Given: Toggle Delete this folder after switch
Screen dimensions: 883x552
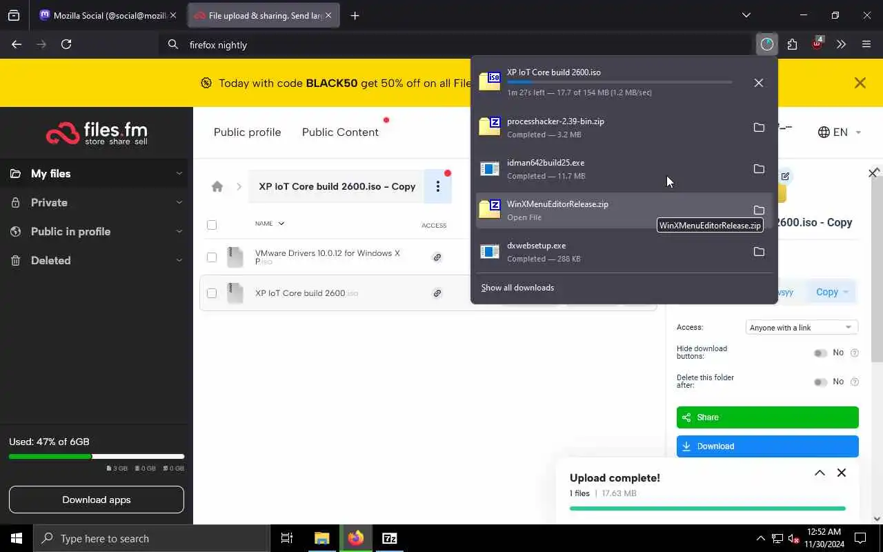Looking at the screenshot, I should (820, 382).
